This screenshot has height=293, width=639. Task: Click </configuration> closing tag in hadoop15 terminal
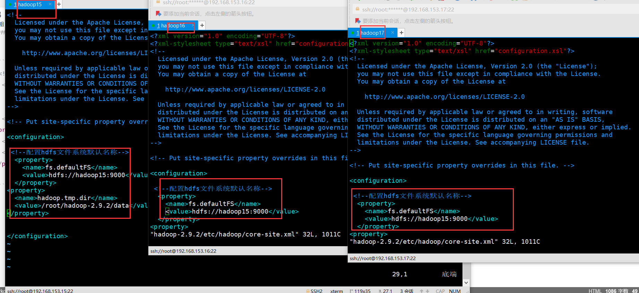(x=37, y=236)
